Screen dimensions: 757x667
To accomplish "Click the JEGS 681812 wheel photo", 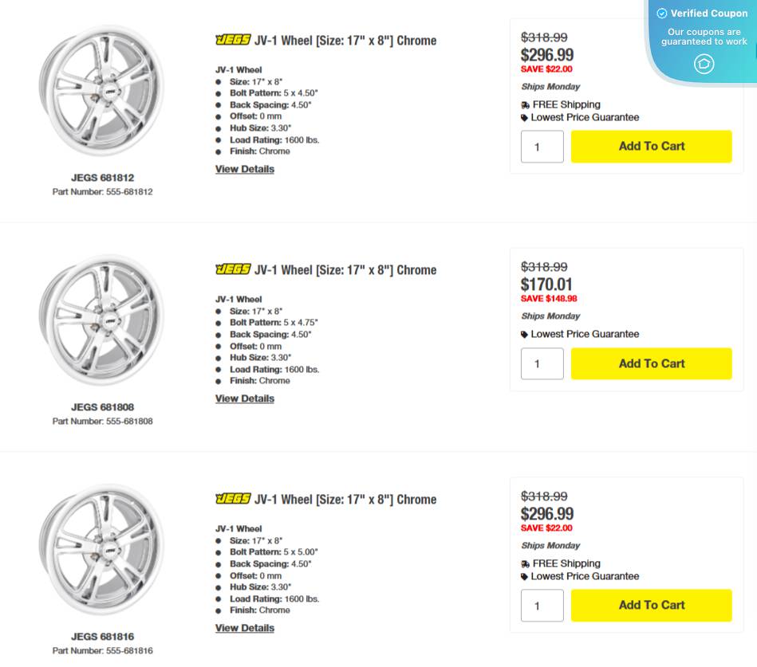I will (102, 89).
